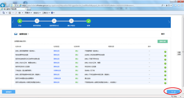
Task: Click the page scrollbar down arrow
Action: click(x=183, y=94)
